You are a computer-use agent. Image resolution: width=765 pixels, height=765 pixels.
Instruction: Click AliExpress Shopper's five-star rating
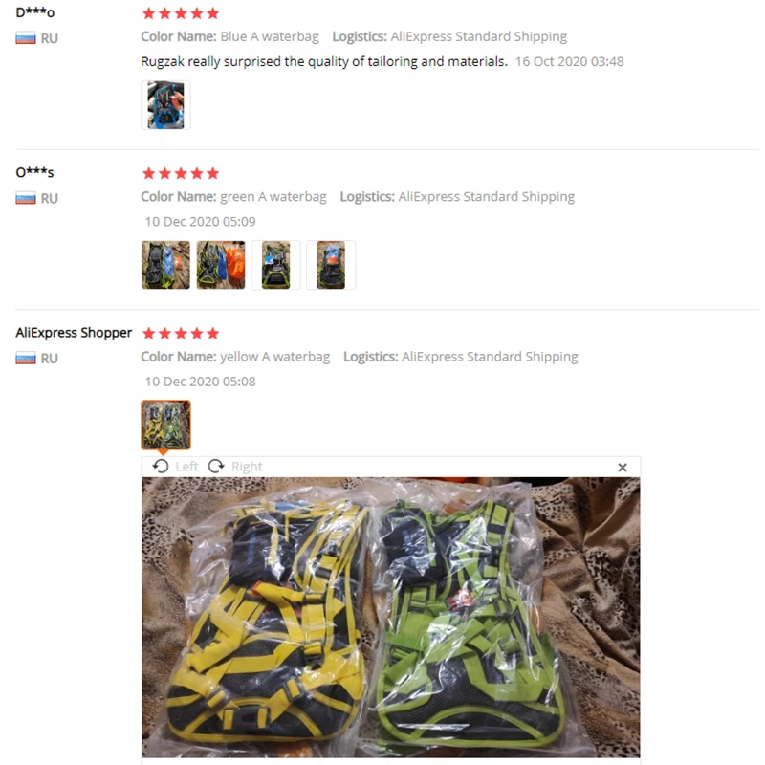point(181,333)
